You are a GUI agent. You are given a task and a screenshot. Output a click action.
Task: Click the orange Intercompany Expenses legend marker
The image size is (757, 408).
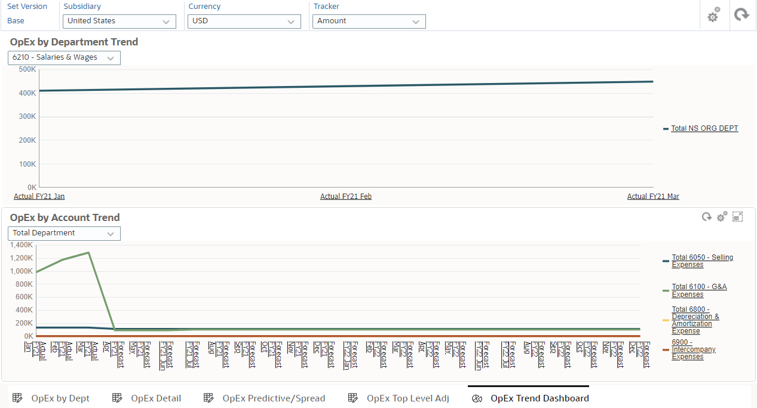[x=666, y=349]
